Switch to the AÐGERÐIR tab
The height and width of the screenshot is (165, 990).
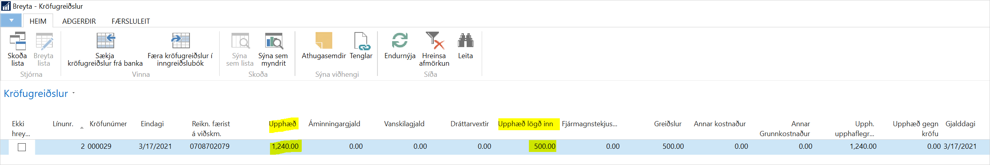tap(79, 21)
